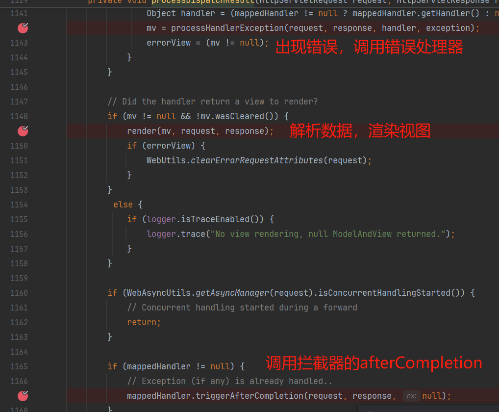This screenshot has height=412, width=499.
Task: Click line number 1148 in the gutter
Action: click(19, 116)
